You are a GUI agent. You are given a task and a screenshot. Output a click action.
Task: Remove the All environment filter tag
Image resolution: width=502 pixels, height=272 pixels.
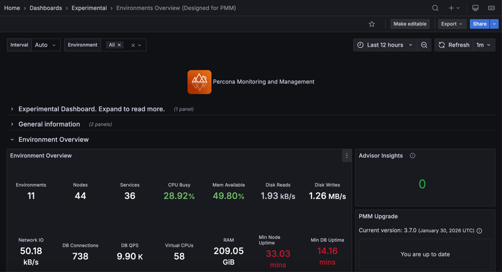119,45
